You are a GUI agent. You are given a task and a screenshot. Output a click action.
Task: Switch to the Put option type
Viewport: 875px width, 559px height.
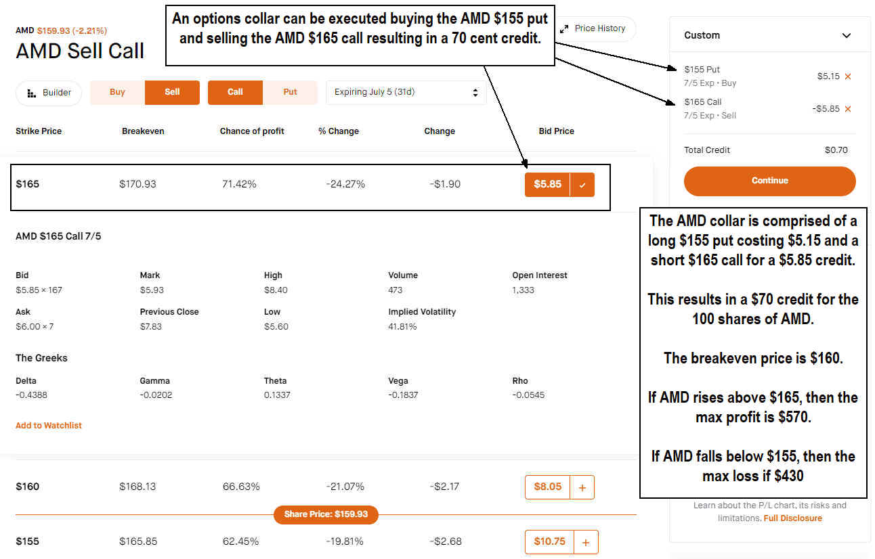click(x=290, y=93)
